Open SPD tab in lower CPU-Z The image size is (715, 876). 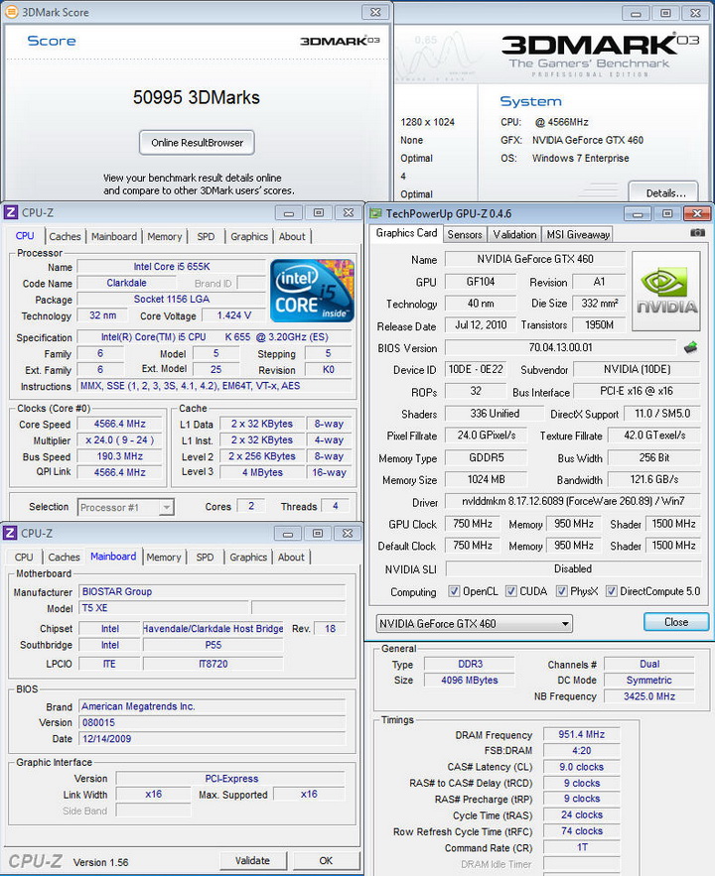[205, 557]
